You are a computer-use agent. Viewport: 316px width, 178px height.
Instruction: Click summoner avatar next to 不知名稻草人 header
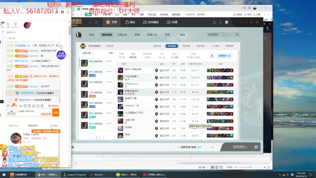coord(83,46)
